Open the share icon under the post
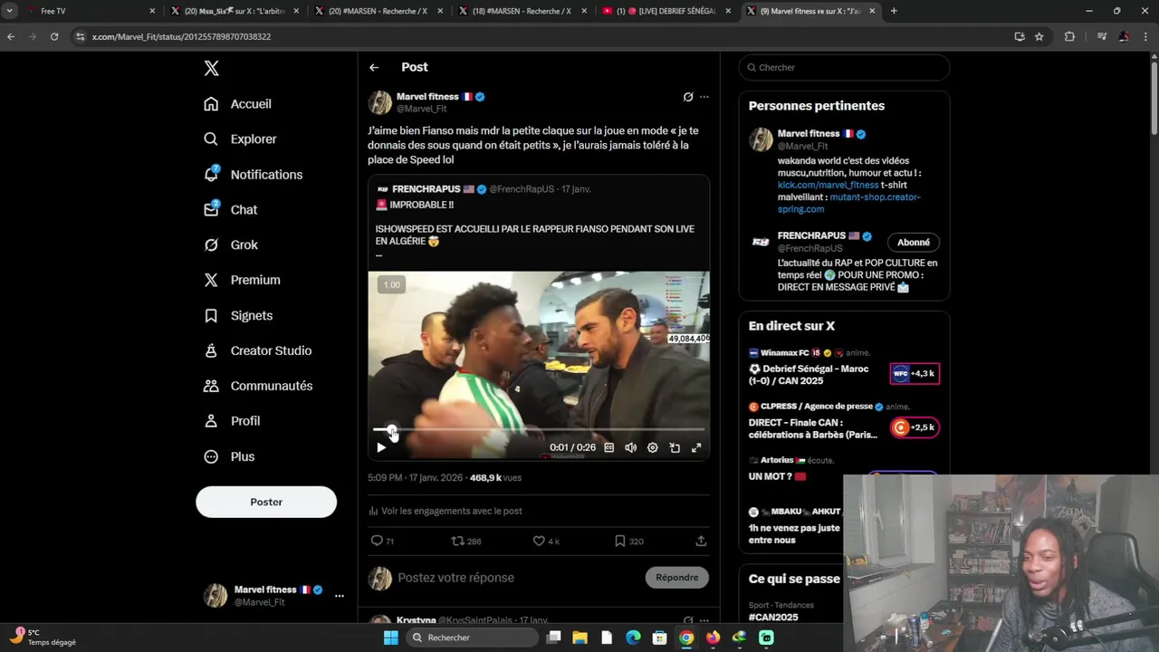1159x652 pixels. [x=701, y=541]
